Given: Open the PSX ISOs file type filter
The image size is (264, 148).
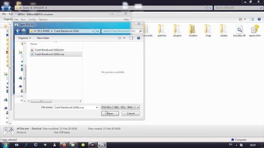Looking at the screenshot, I should tap(120, 107).
